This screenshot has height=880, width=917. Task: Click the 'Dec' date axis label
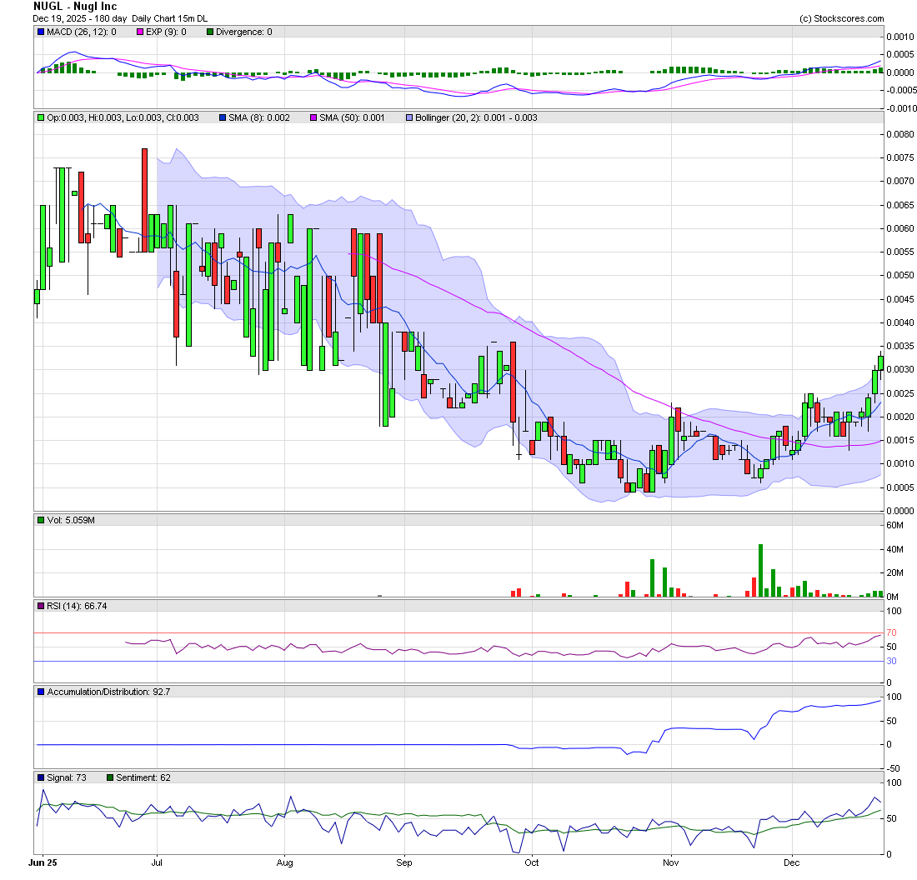tap(791, 863)
